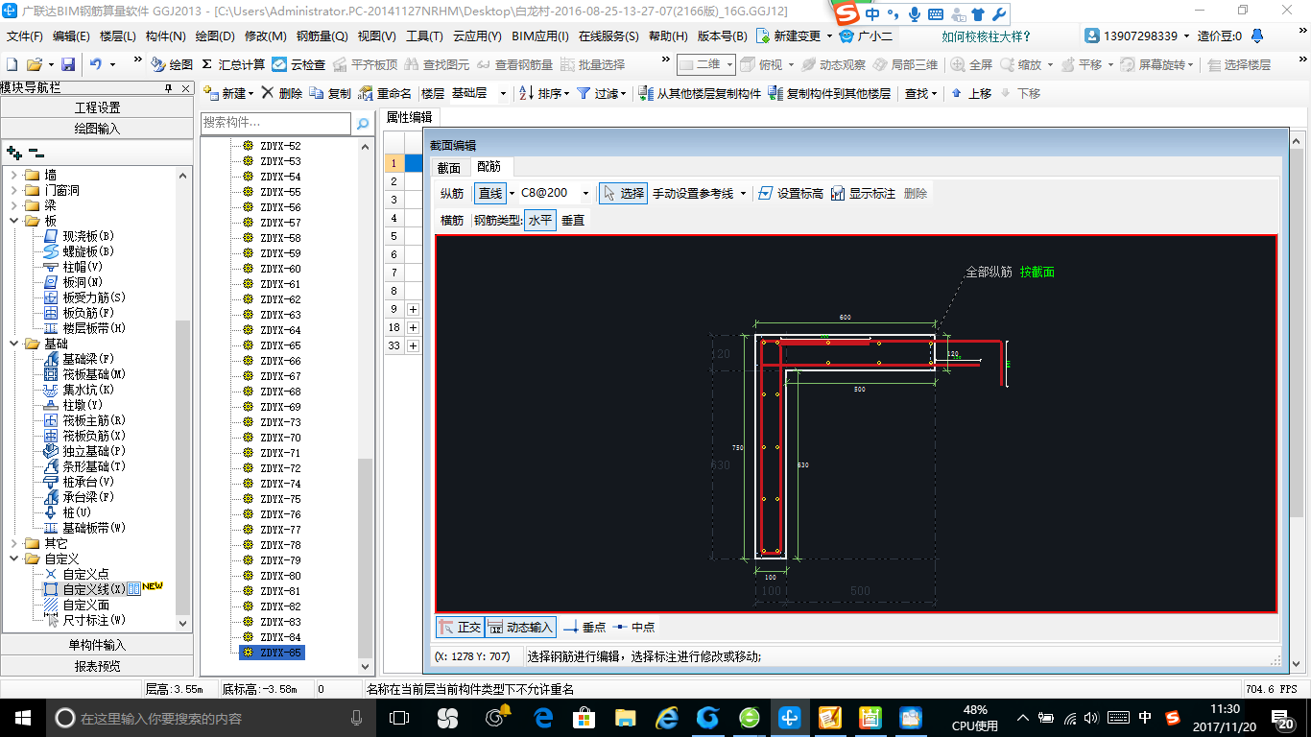1311x737 pixels.
Task: Toggle 动态输入 dynamic input
Action: click(x=521, y=627)
